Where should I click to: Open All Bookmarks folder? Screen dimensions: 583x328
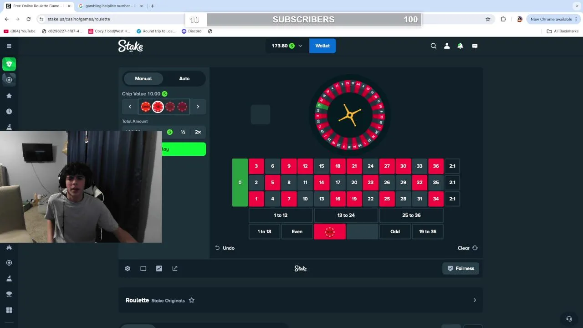[563, 31]
